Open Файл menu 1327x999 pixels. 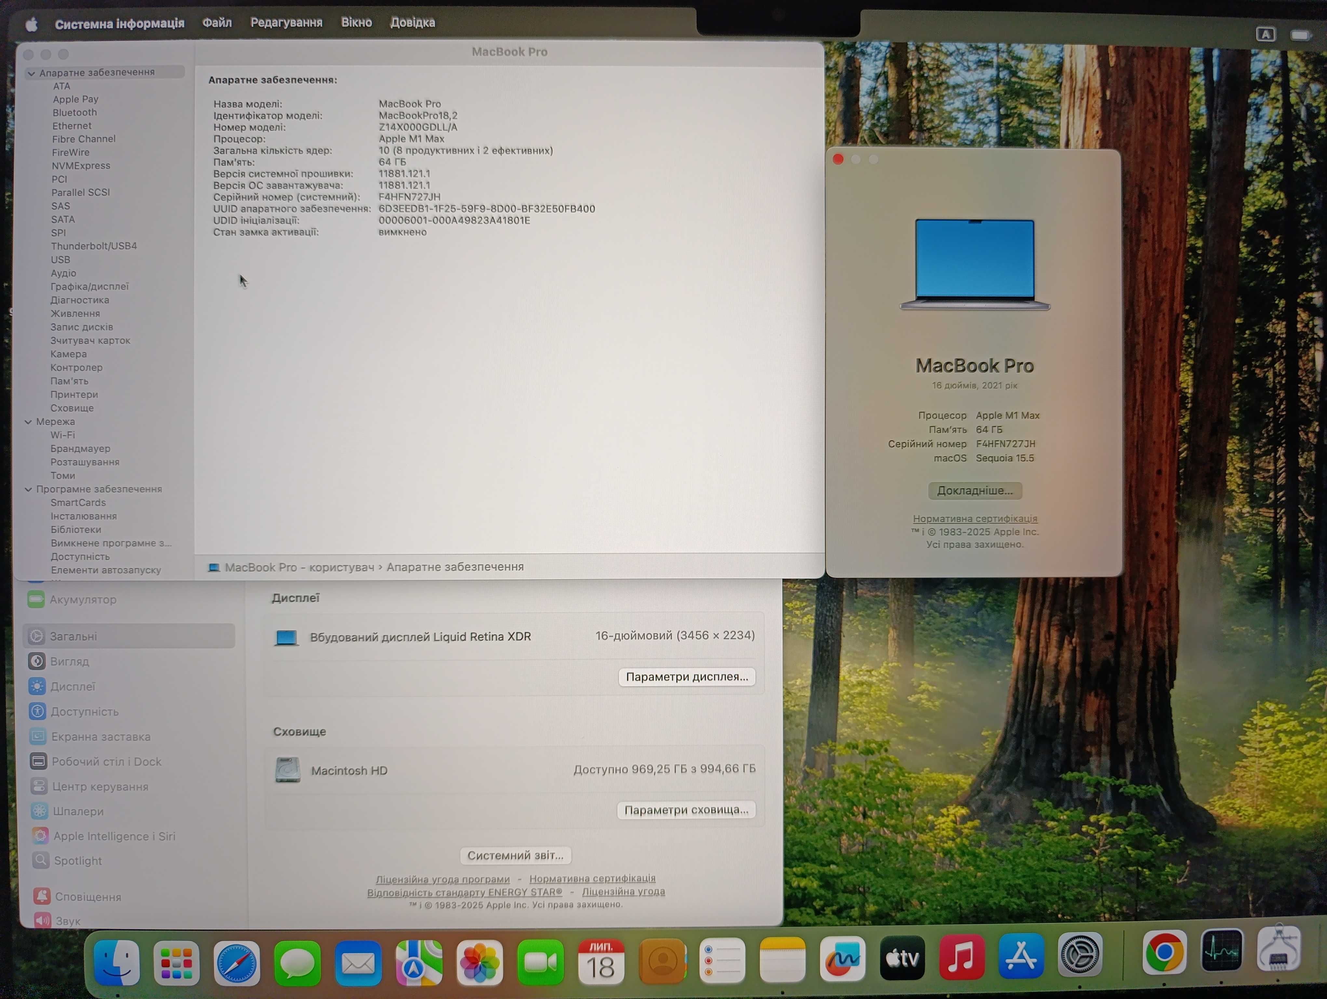pyautogui.click(x=217, y=23)
